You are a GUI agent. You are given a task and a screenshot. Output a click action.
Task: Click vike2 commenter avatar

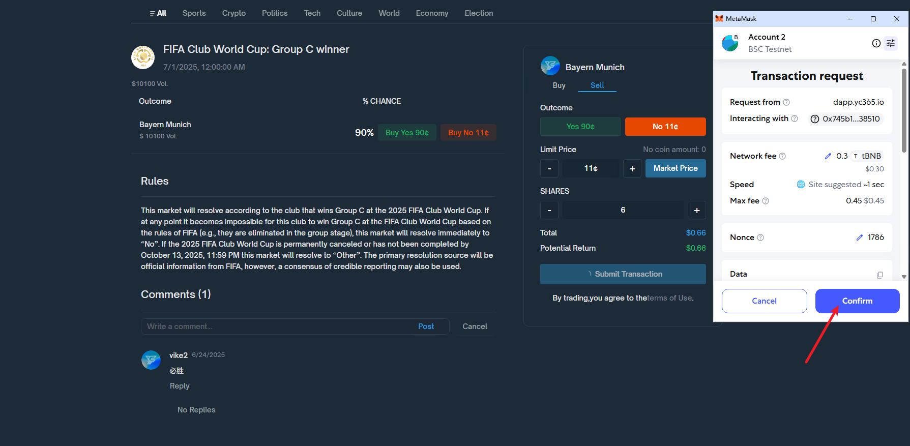(x=151, y=360)
